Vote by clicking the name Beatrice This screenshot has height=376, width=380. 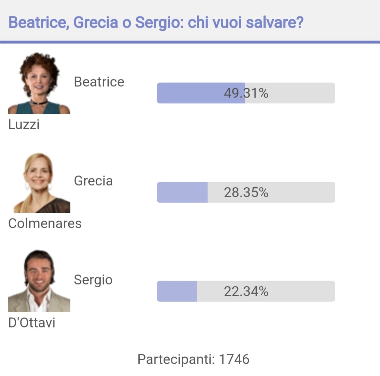tap(99, 82)
